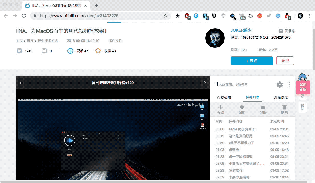
Task: Select the 删除 trash tool
Action: click(x=284, y=110)
